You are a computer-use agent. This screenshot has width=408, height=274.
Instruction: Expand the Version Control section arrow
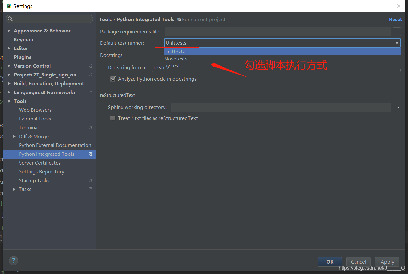tap(9, 66)
